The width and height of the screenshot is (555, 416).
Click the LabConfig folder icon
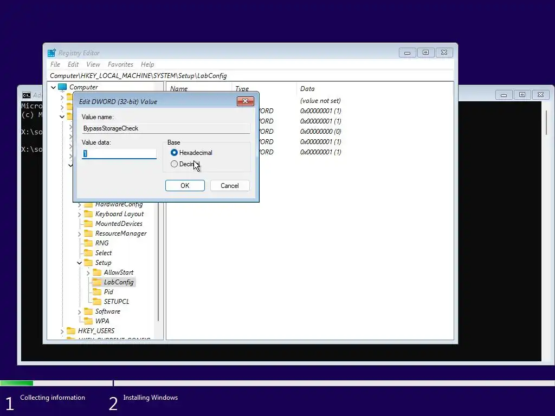click(x=97, y=282)
